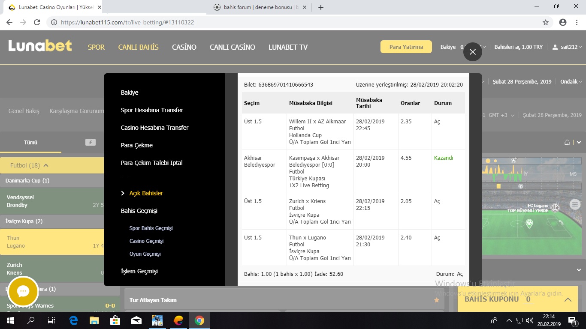Viewport: 586px width, 329px height.
Task: Open Oyun Geçmişi submenu item
Action: pyautogui.click(x=145, y=254)
